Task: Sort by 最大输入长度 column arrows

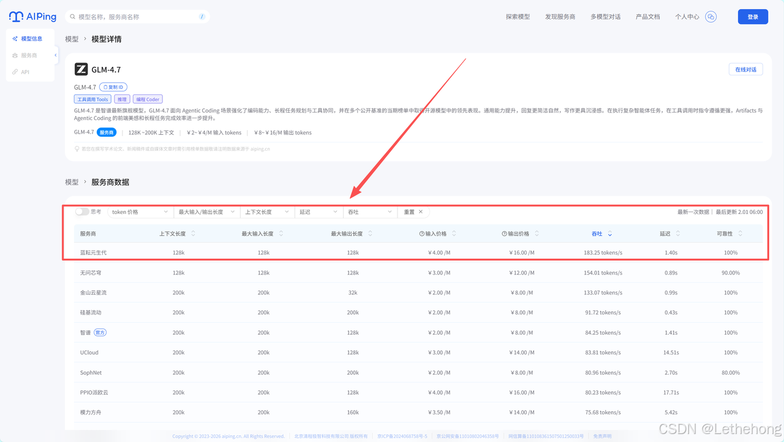Action: (281, 234)
